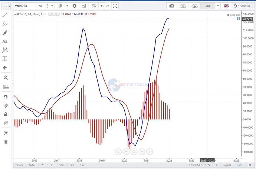Toggle magnet mode
This screenshot has width=256, height=169.
click(x=6, y=97)
